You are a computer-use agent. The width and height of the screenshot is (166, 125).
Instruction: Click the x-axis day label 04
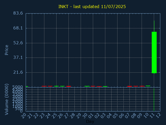click(x=109, y=116)
